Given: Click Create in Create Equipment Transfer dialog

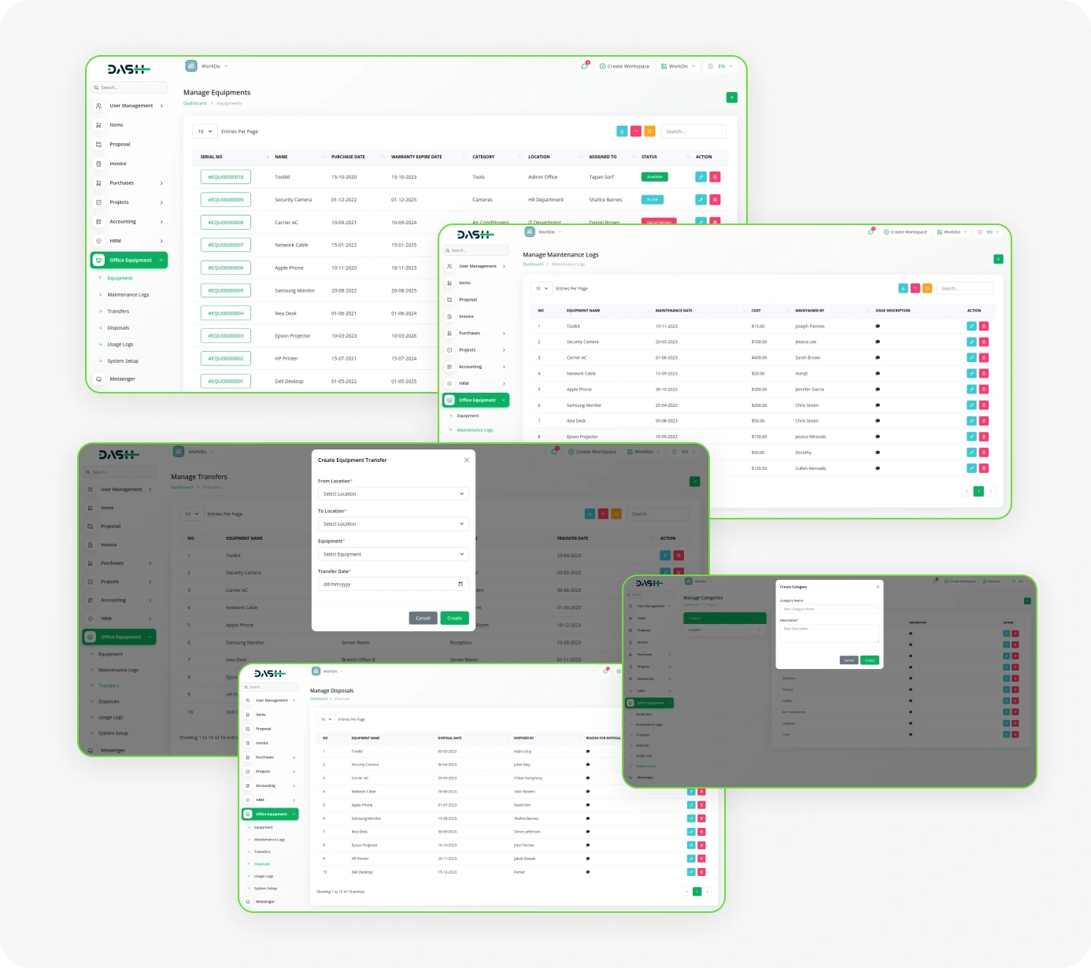Looking at the screenshot, I should point(454,618).
